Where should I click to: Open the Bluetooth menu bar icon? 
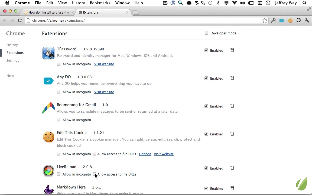[218, 3]
